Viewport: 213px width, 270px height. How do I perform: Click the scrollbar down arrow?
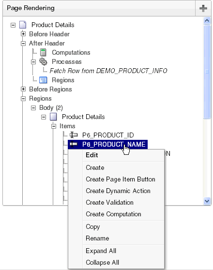(x=207, y=201)
